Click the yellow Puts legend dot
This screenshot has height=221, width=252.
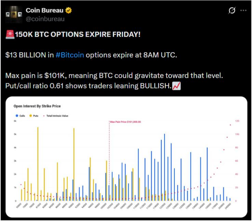[x=30, y=116]
